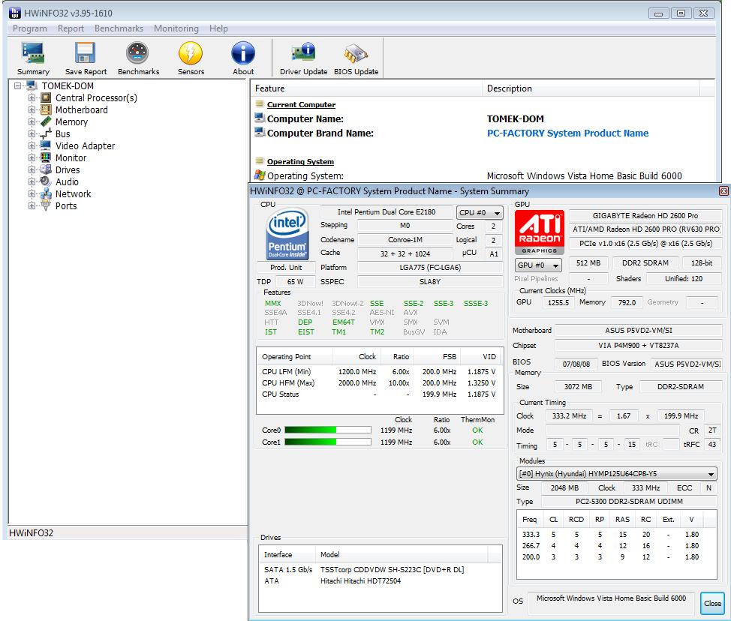The width and height of the screenshot is (731, 621).
Task: Select the Motherboard tree icon
Action: point(46,110)
